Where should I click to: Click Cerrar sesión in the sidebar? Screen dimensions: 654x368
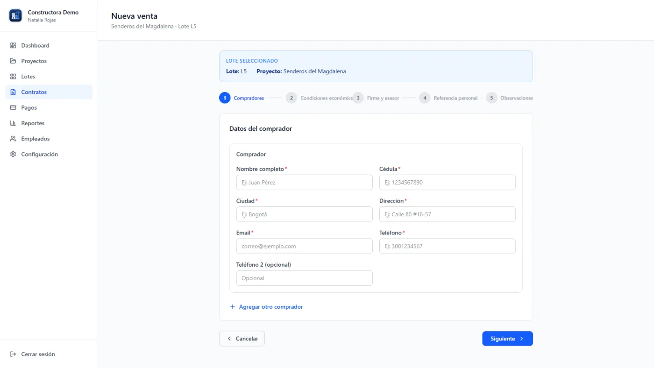(49, 354)
